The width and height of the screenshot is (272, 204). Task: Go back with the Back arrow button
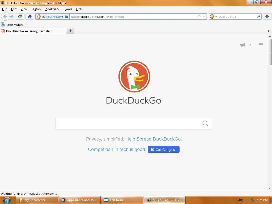[x=5, y=16]
